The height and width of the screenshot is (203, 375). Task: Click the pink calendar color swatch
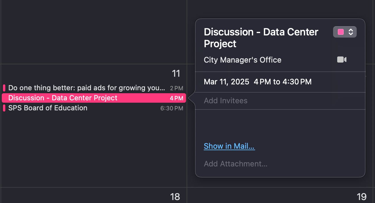pos(340,32)
